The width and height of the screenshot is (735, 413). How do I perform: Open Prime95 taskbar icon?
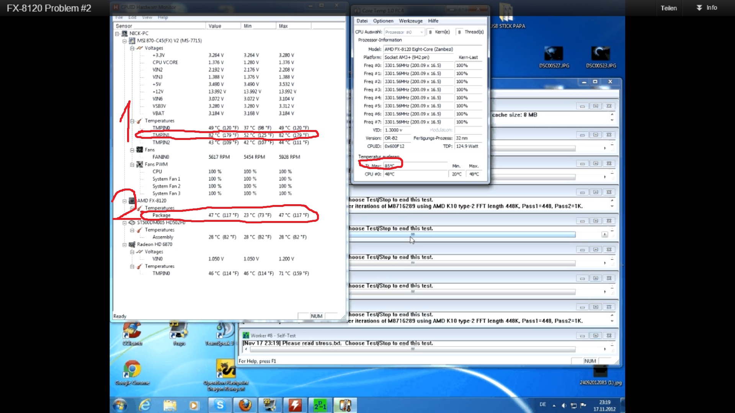tap(320, 405)
